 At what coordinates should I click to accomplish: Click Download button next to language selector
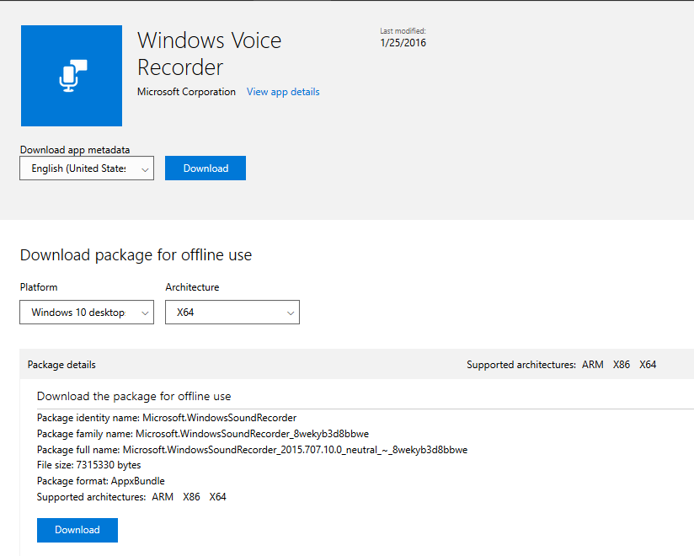[206, 168]
